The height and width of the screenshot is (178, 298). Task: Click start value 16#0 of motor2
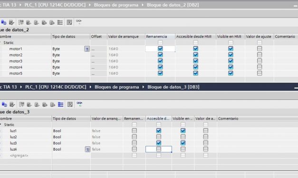[126, 55]
